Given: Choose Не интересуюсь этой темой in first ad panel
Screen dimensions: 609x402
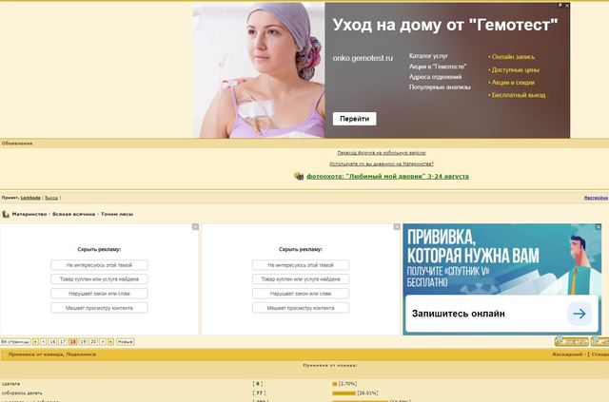Looking at the screenshot, I should tap(99, 265).
